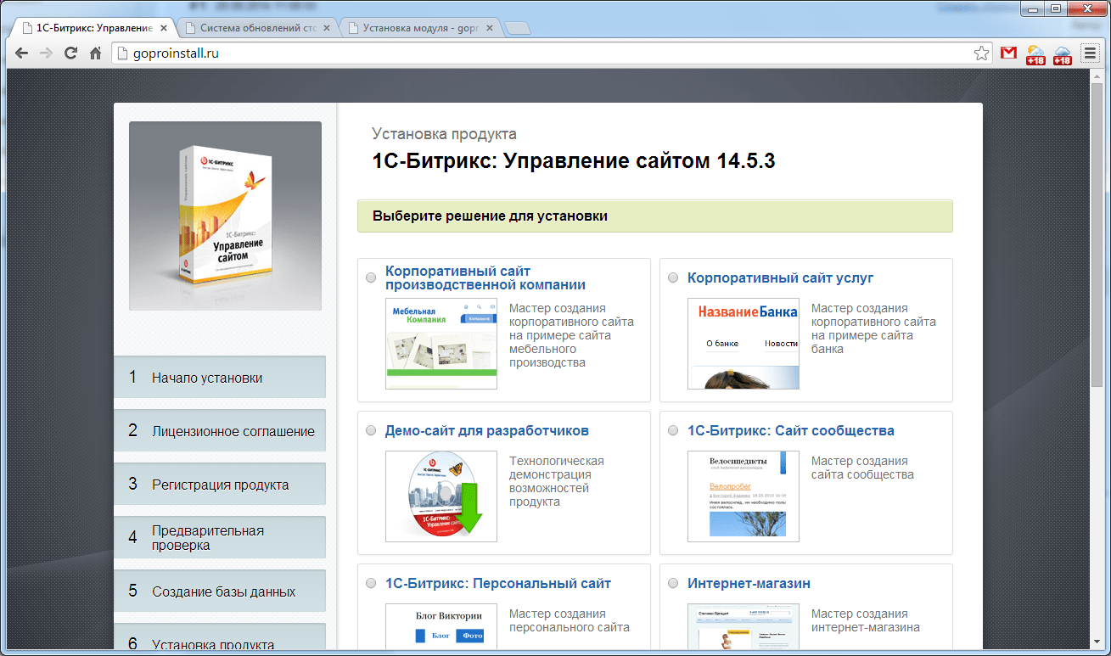Click Демо-сайт для разработчиков title
This screenshot has height=656, width=1111.
click(x=487, y=430)
